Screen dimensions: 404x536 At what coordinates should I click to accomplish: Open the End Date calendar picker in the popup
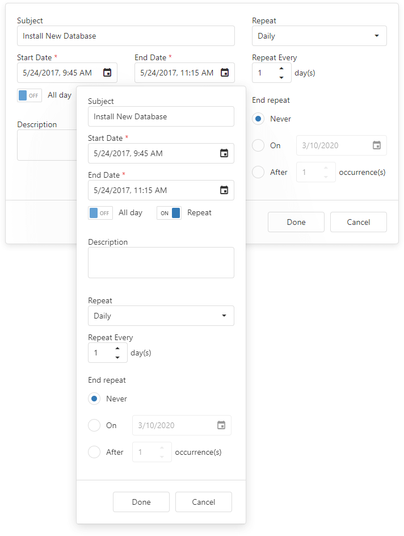(225, 190)
